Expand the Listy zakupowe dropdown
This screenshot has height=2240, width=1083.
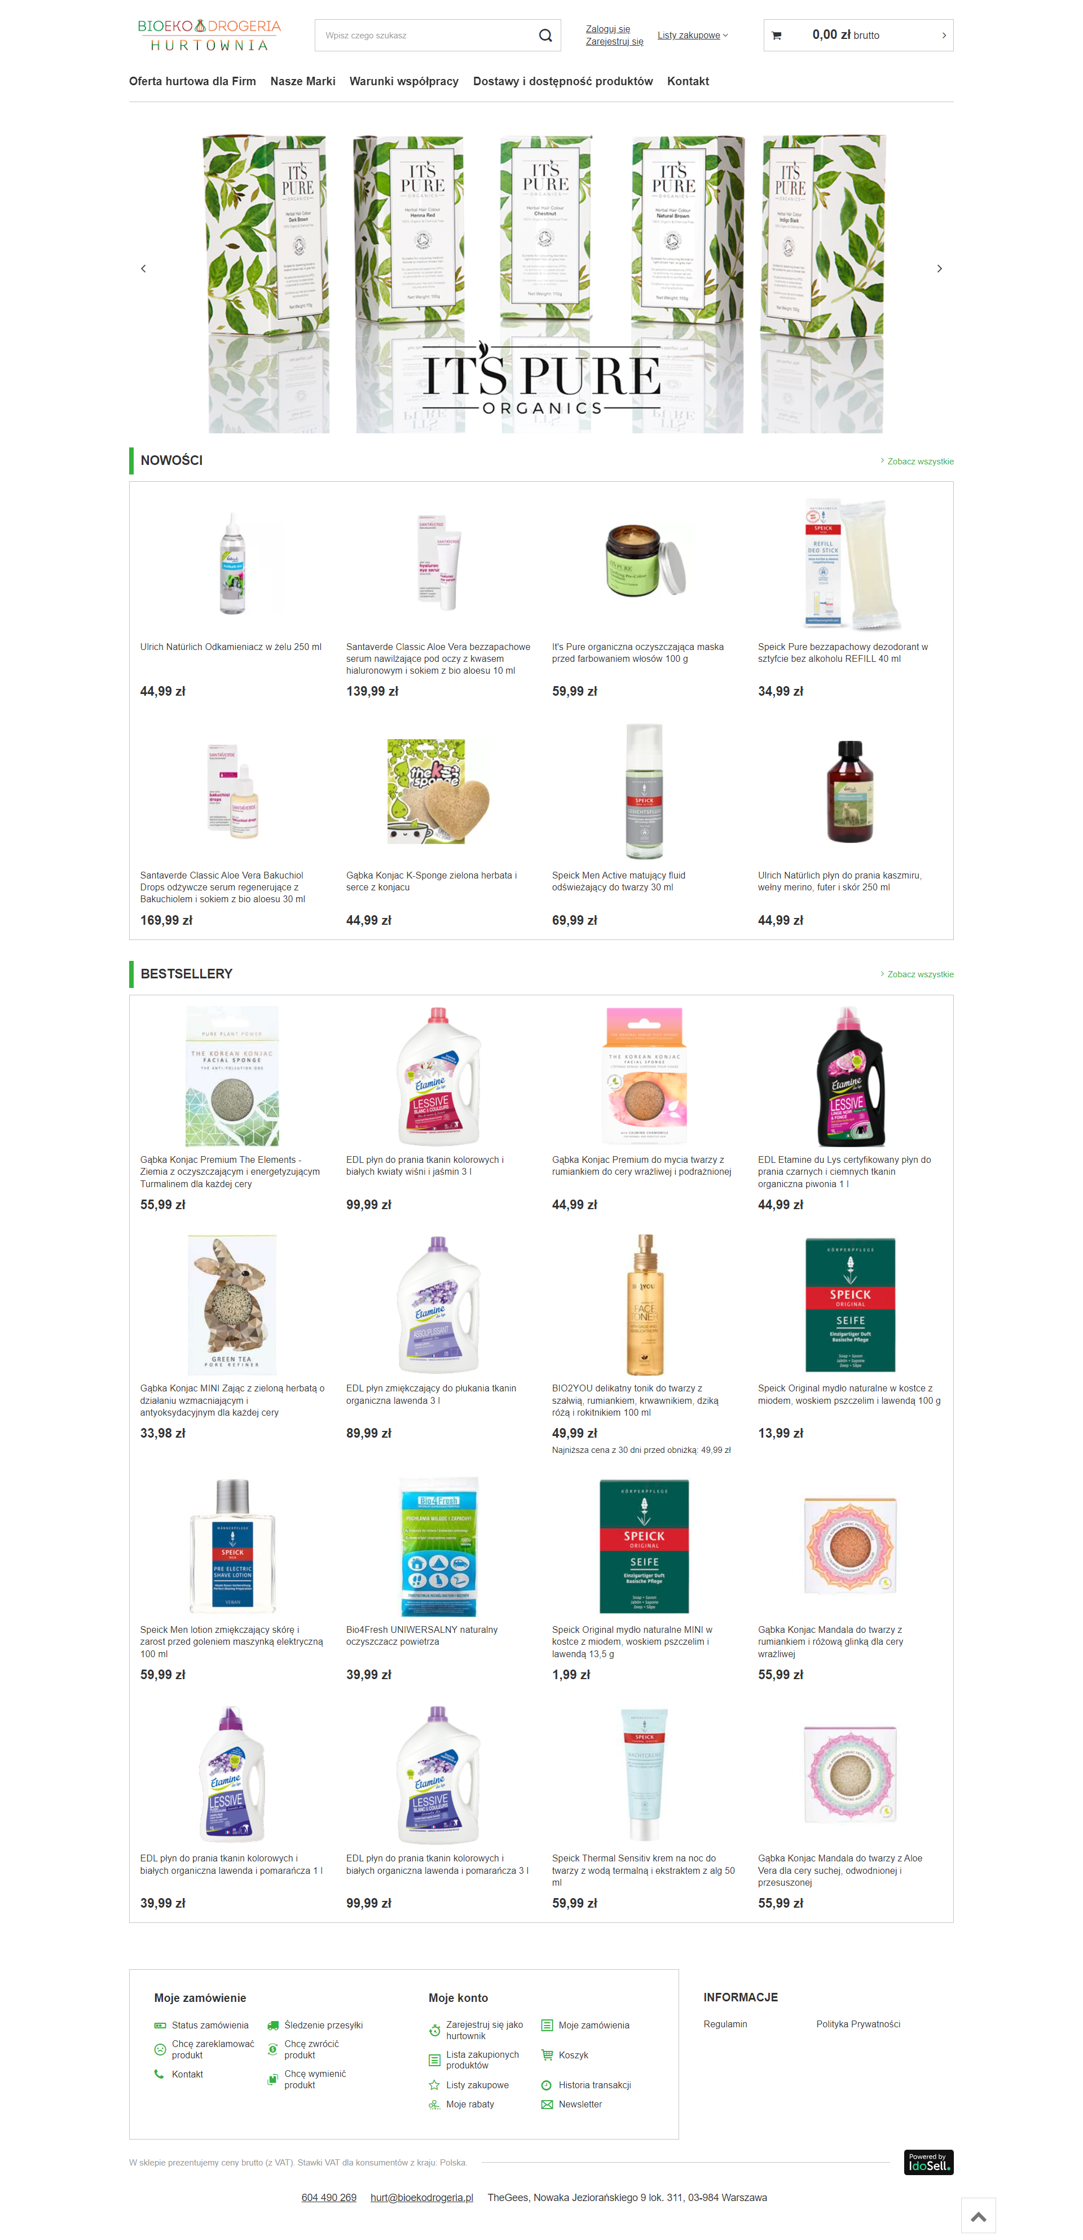coord(693,36)
